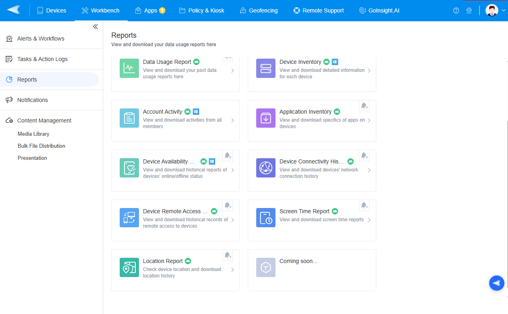Screen dimensions: 508x314
Task: Click the Data Usage Report chart icon
Action: pyautogui.click(x=129, y=68)
